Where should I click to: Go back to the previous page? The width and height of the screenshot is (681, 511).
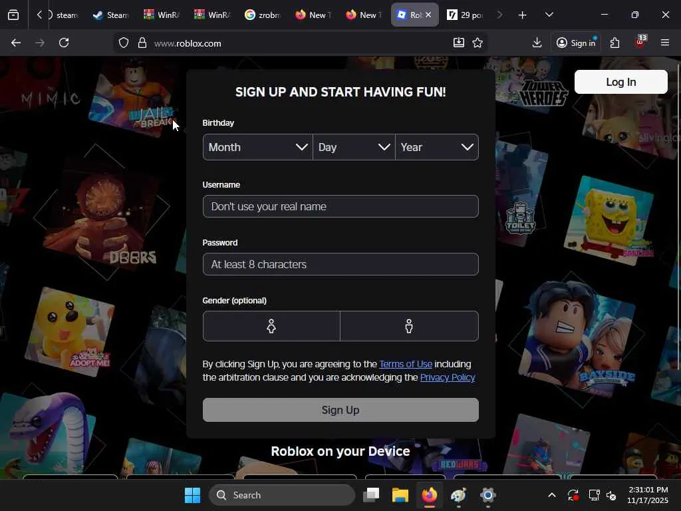coord(16,43)
